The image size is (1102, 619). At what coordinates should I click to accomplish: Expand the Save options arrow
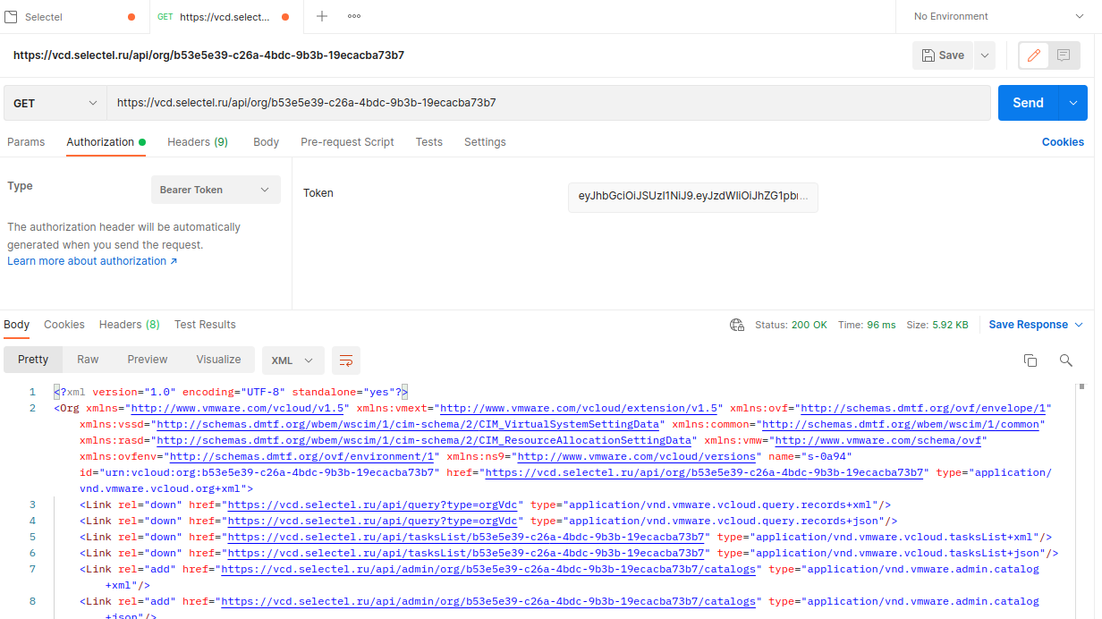click(985, 55)
